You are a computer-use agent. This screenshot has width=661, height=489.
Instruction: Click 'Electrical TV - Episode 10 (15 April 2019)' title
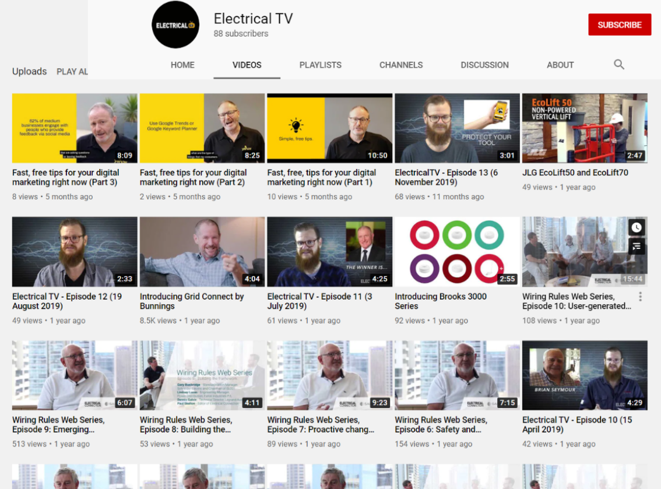[577, 424]
